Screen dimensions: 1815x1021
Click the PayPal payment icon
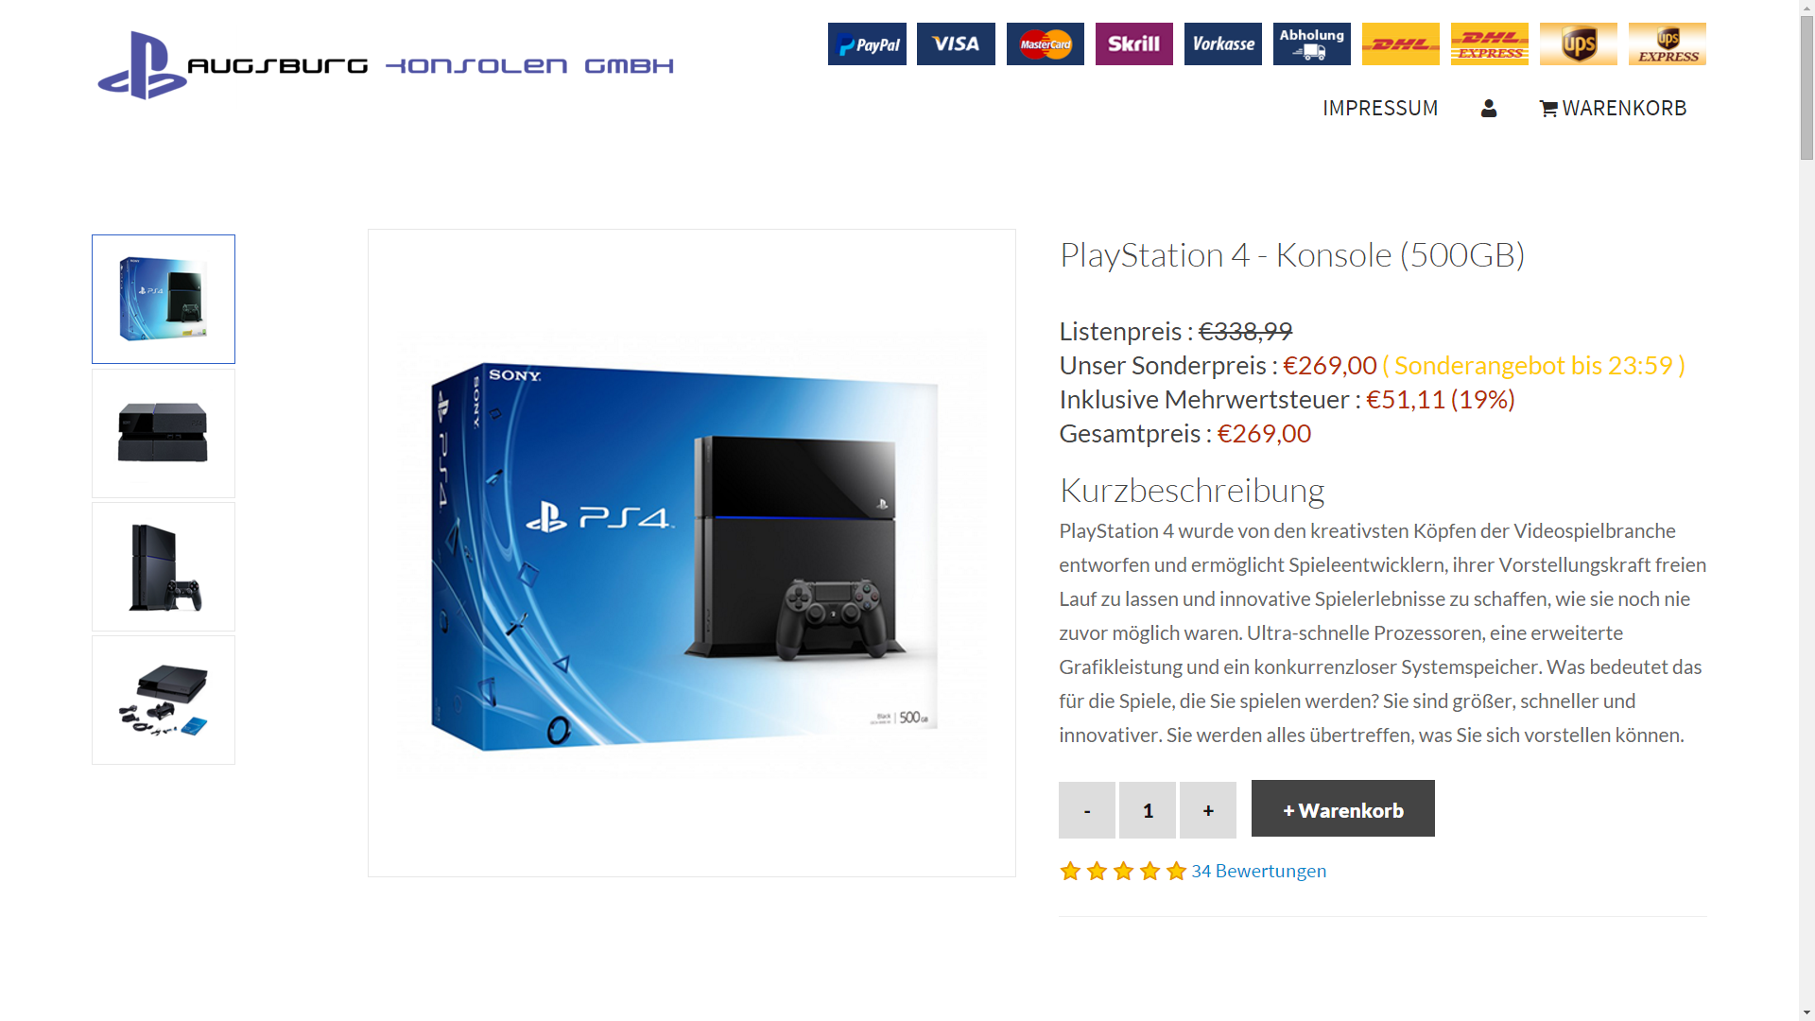(867, 43)
